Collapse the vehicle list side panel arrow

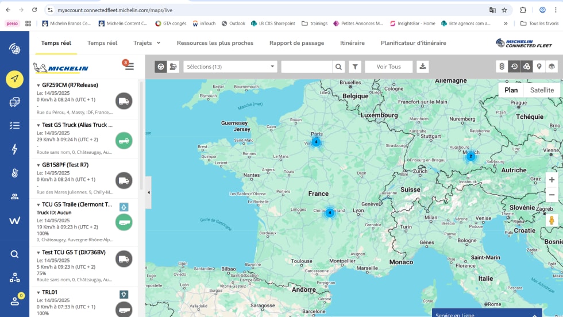[x=148, y=192]
